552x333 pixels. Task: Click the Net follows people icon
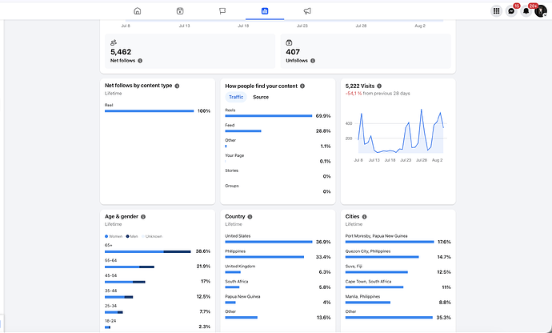114,42
